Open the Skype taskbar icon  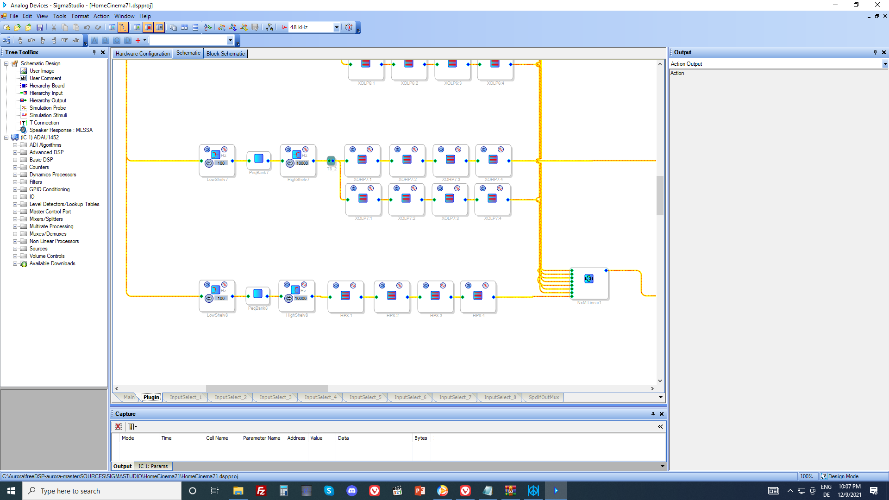(x=329, y=491)
